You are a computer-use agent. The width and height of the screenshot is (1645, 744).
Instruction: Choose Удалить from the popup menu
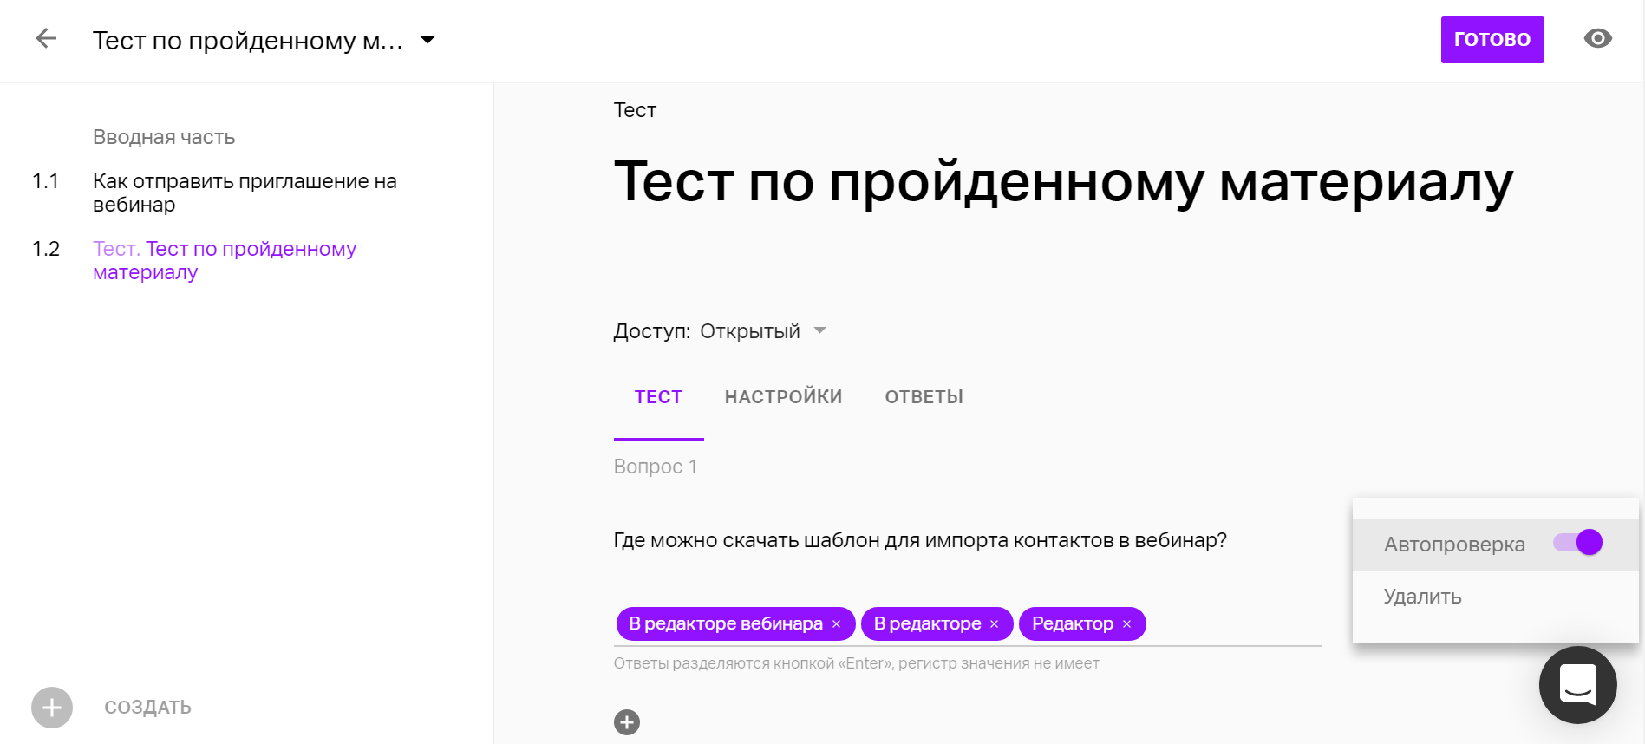click(x=1422, y=597)
